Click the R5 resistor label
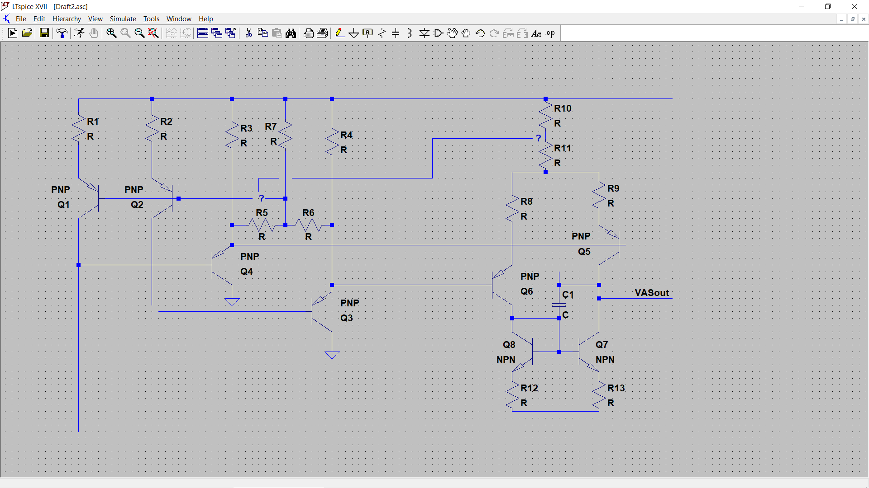The width and height of the screenshot is (869, 488). (262, 213)
